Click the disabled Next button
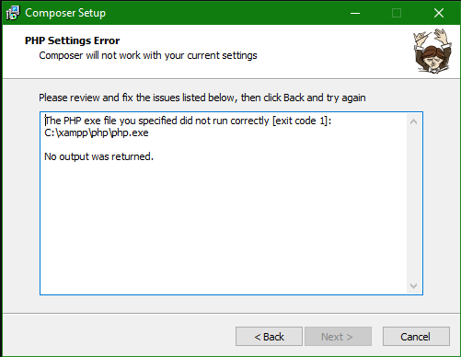 point(338,337)
